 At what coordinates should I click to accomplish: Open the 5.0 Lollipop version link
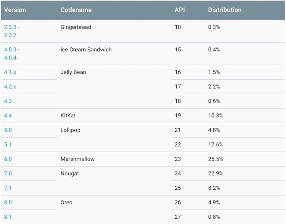8,130
